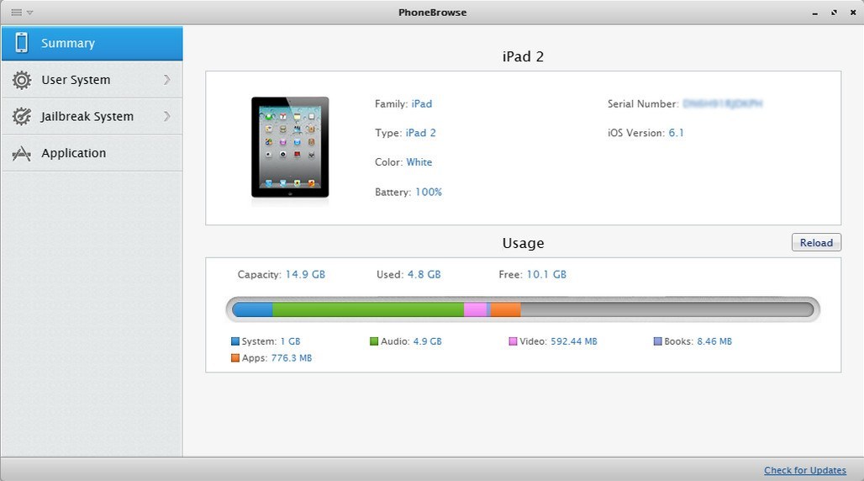Click the Battery value '100%'
This screenshot has width=864, height=481.
[429, 192]
